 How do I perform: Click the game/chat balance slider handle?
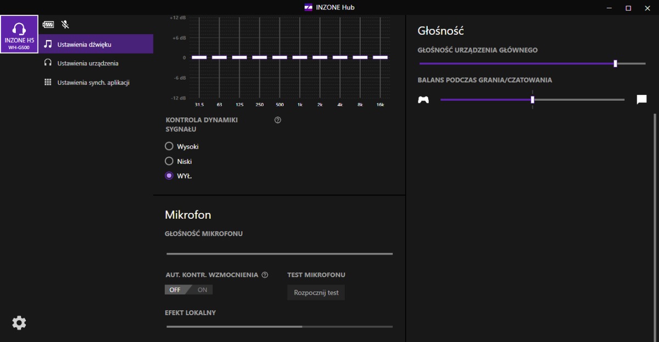click(x=533, y=100)
